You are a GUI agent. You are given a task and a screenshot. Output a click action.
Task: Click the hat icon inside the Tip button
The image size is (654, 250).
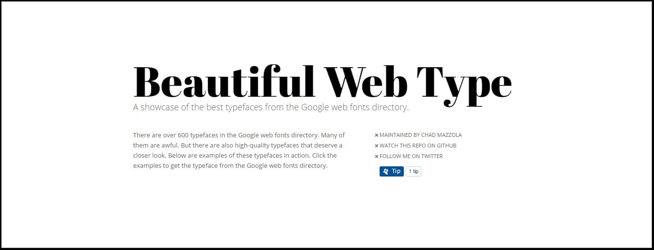tap(386, 171)
